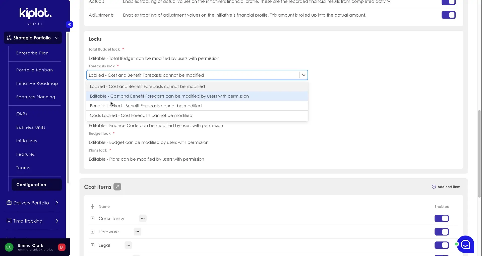Click the logout icon next to Emma Clark
The image size is (482, 256).
[62, 247]
